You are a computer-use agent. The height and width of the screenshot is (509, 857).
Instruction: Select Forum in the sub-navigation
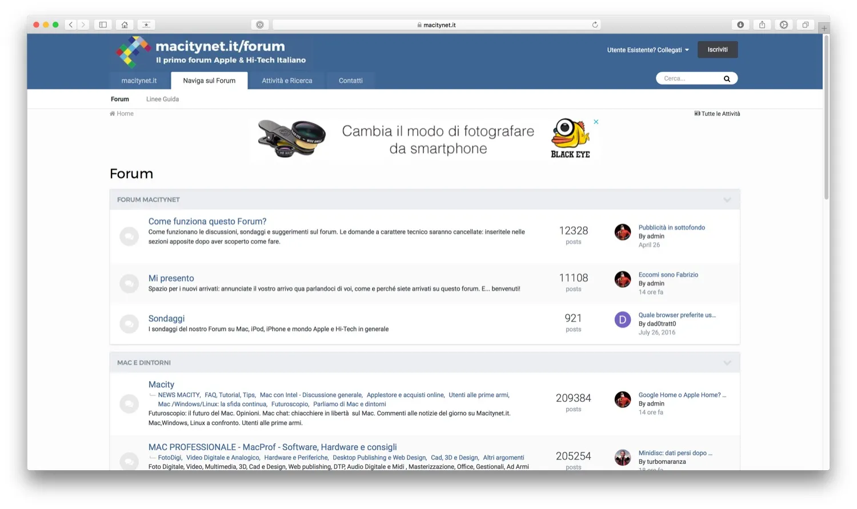click(x=120, y=99)
